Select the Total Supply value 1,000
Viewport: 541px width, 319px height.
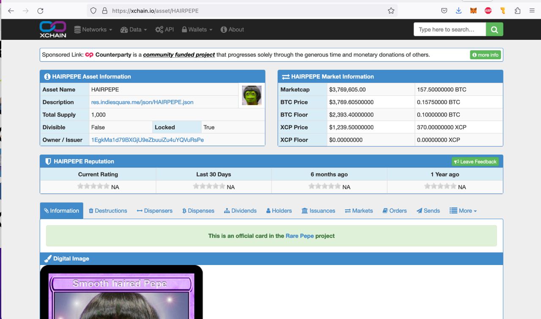98,115
